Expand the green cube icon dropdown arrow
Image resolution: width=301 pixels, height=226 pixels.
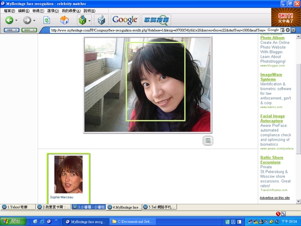pyautogui.click(x=89, y=20)
